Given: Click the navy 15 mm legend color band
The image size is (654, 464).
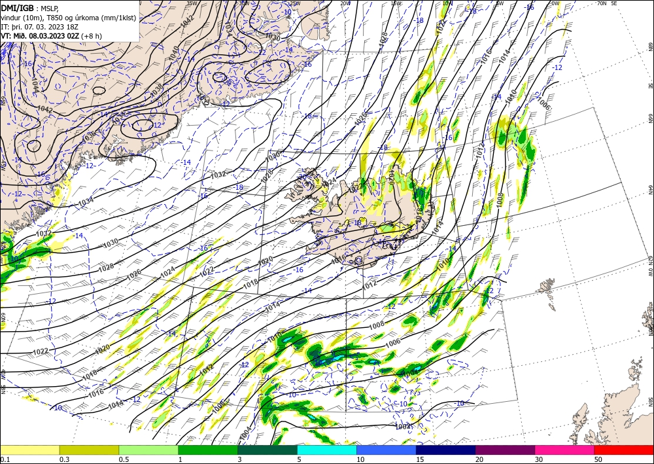Looking at the screenshot, I should click(446, 450).
